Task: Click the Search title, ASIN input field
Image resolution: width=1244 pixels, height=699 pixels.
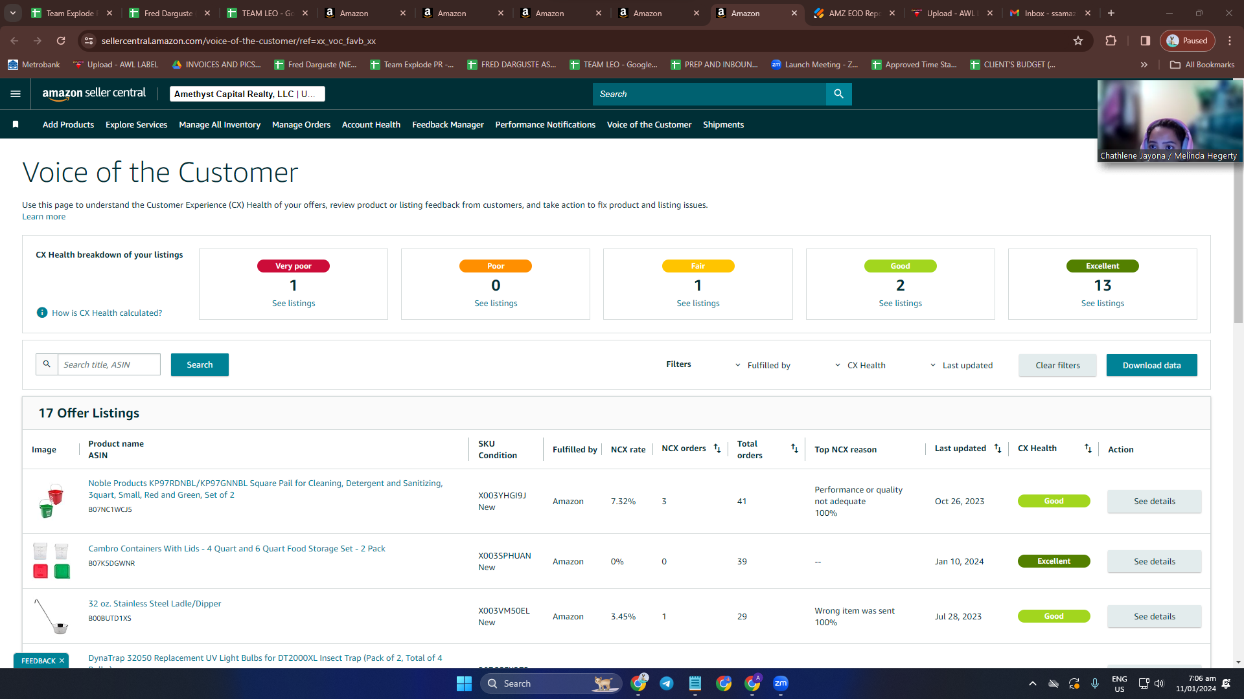Action: [109, 364]
